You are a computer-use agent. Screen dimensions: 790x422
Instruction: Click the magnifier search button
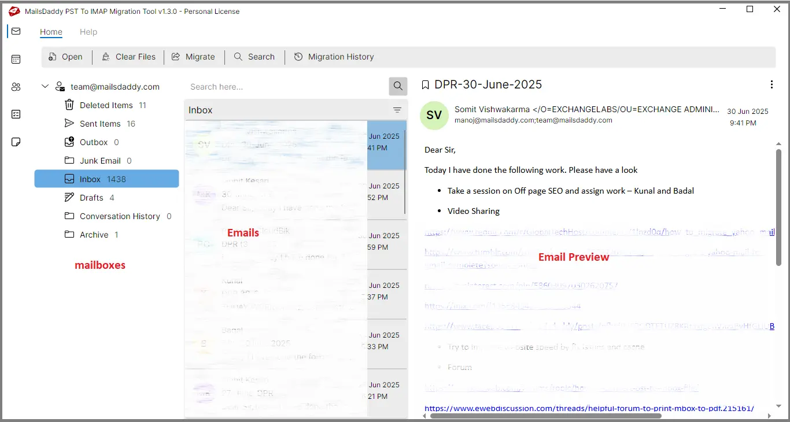398,87
